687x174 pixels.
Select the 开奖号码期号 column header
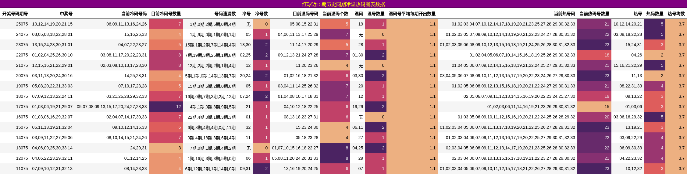click(x=15, y=14)
